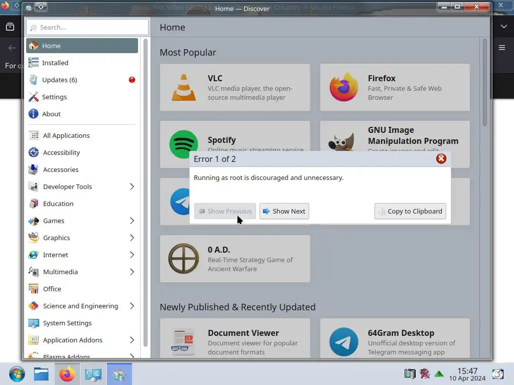514x385 pixels.
Task: Expand the Developer Tools category chevron
Action: coord(132,186)
